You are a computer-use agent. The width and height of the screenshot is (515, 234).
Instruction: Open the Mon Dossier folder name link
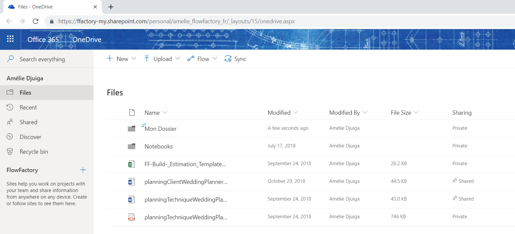(161, 129)
